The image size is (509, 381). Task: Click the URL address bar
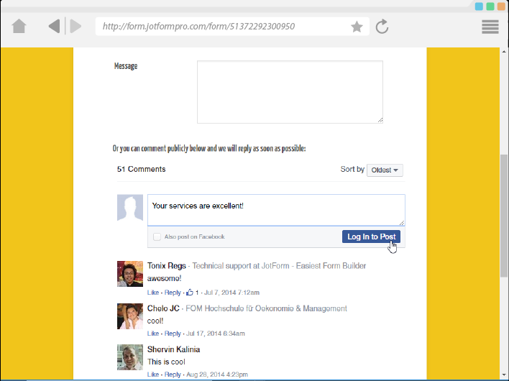click(232, 27)
